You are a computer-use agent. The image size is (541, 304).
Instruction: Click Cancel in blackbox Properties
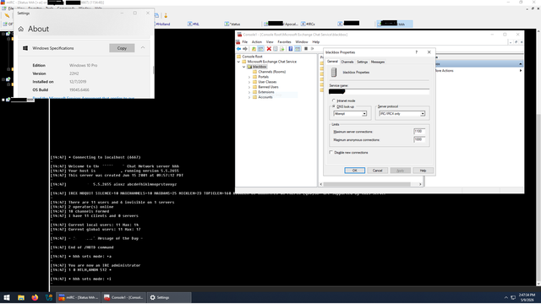pos(377,171)
